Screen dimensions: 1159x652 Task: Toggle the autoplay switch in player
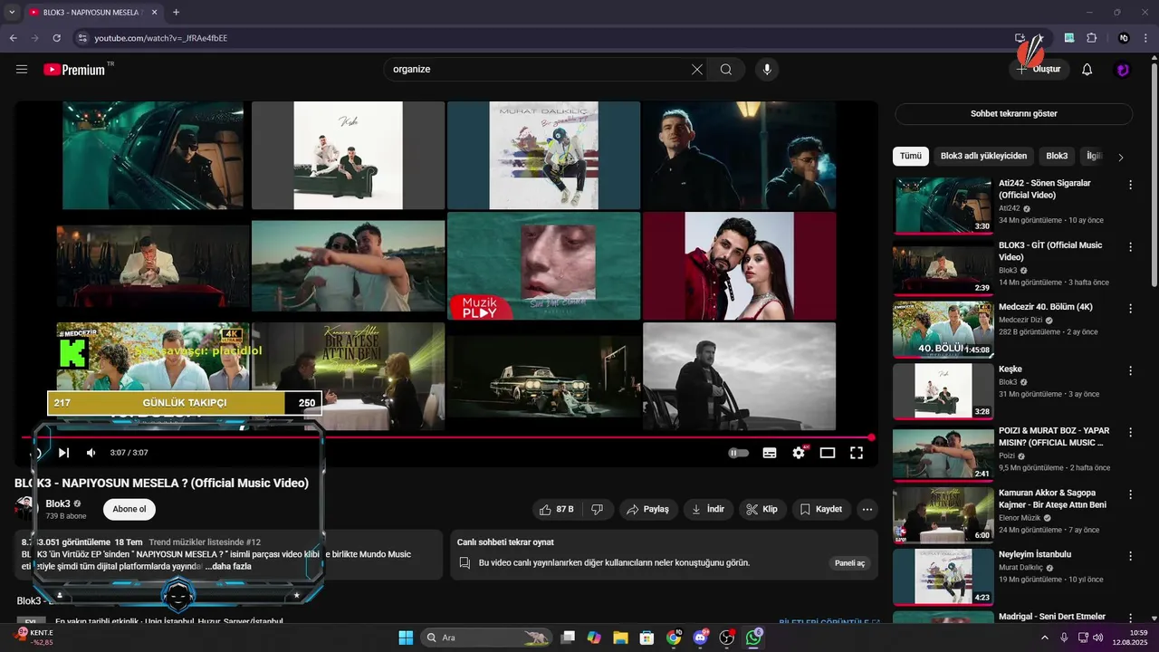tap(739, 453)
